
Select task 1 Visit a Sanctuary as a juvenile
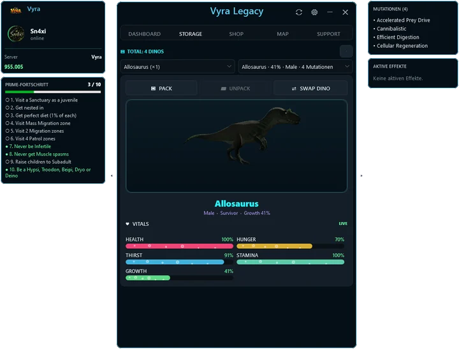pyautogui.click(x=41, y=100)
